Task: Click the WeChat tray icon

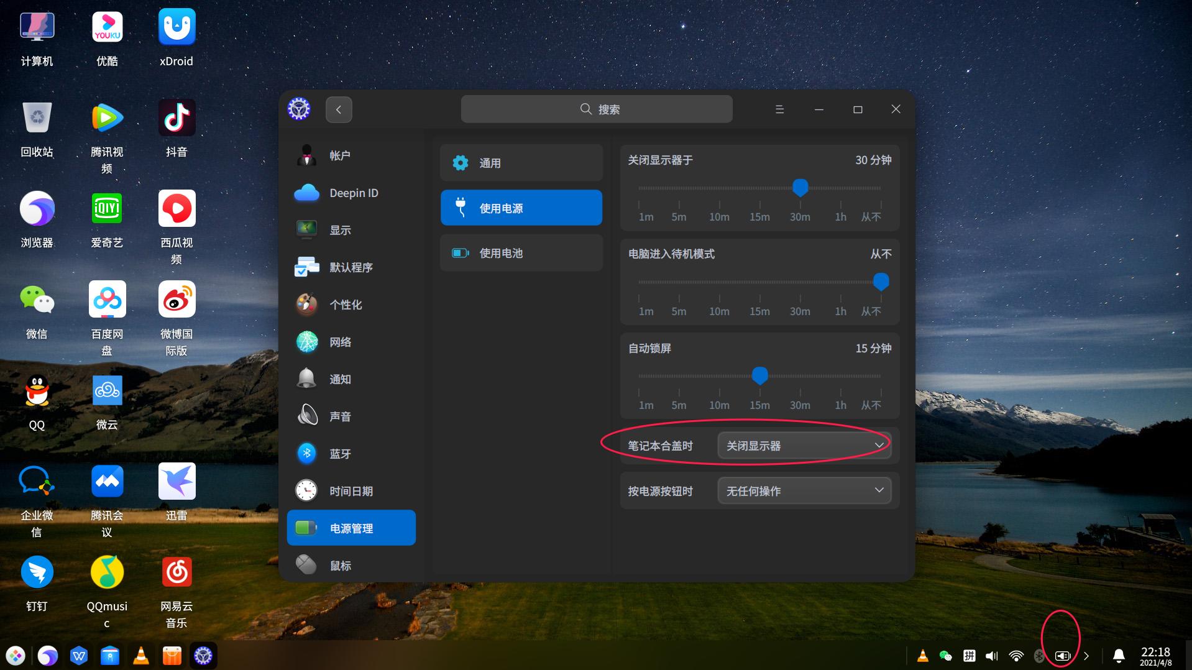Action: 945,656
